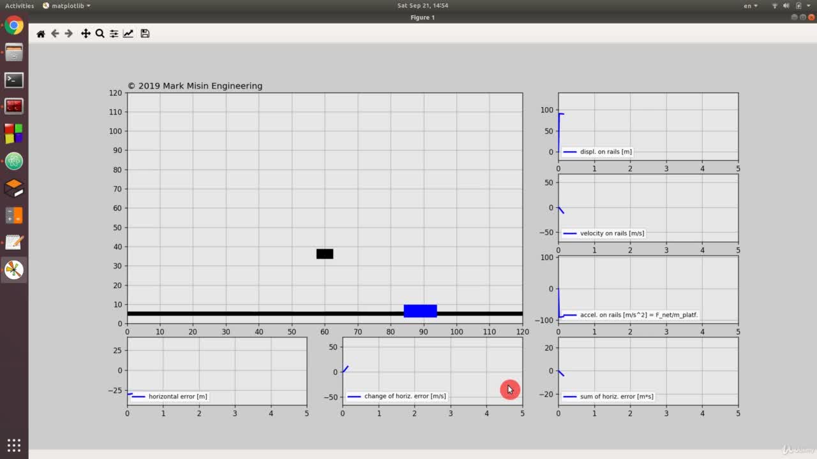Click the blue curve in velocity plot
Viewport: 817px width, 459px height.
pos(561,210)
